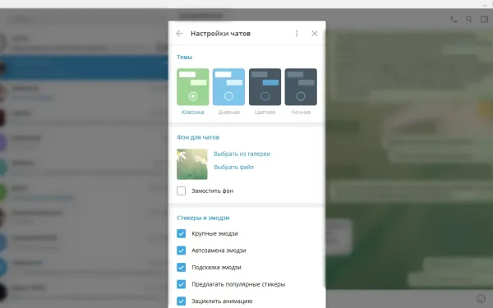Toggle the Автозамена эмодзи checkbox

pos(181,251)
